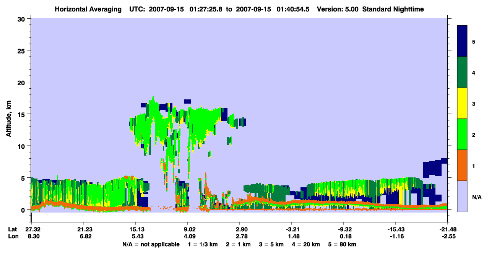
Task: Click the 'Lat' row label
Action: (12, 229)
